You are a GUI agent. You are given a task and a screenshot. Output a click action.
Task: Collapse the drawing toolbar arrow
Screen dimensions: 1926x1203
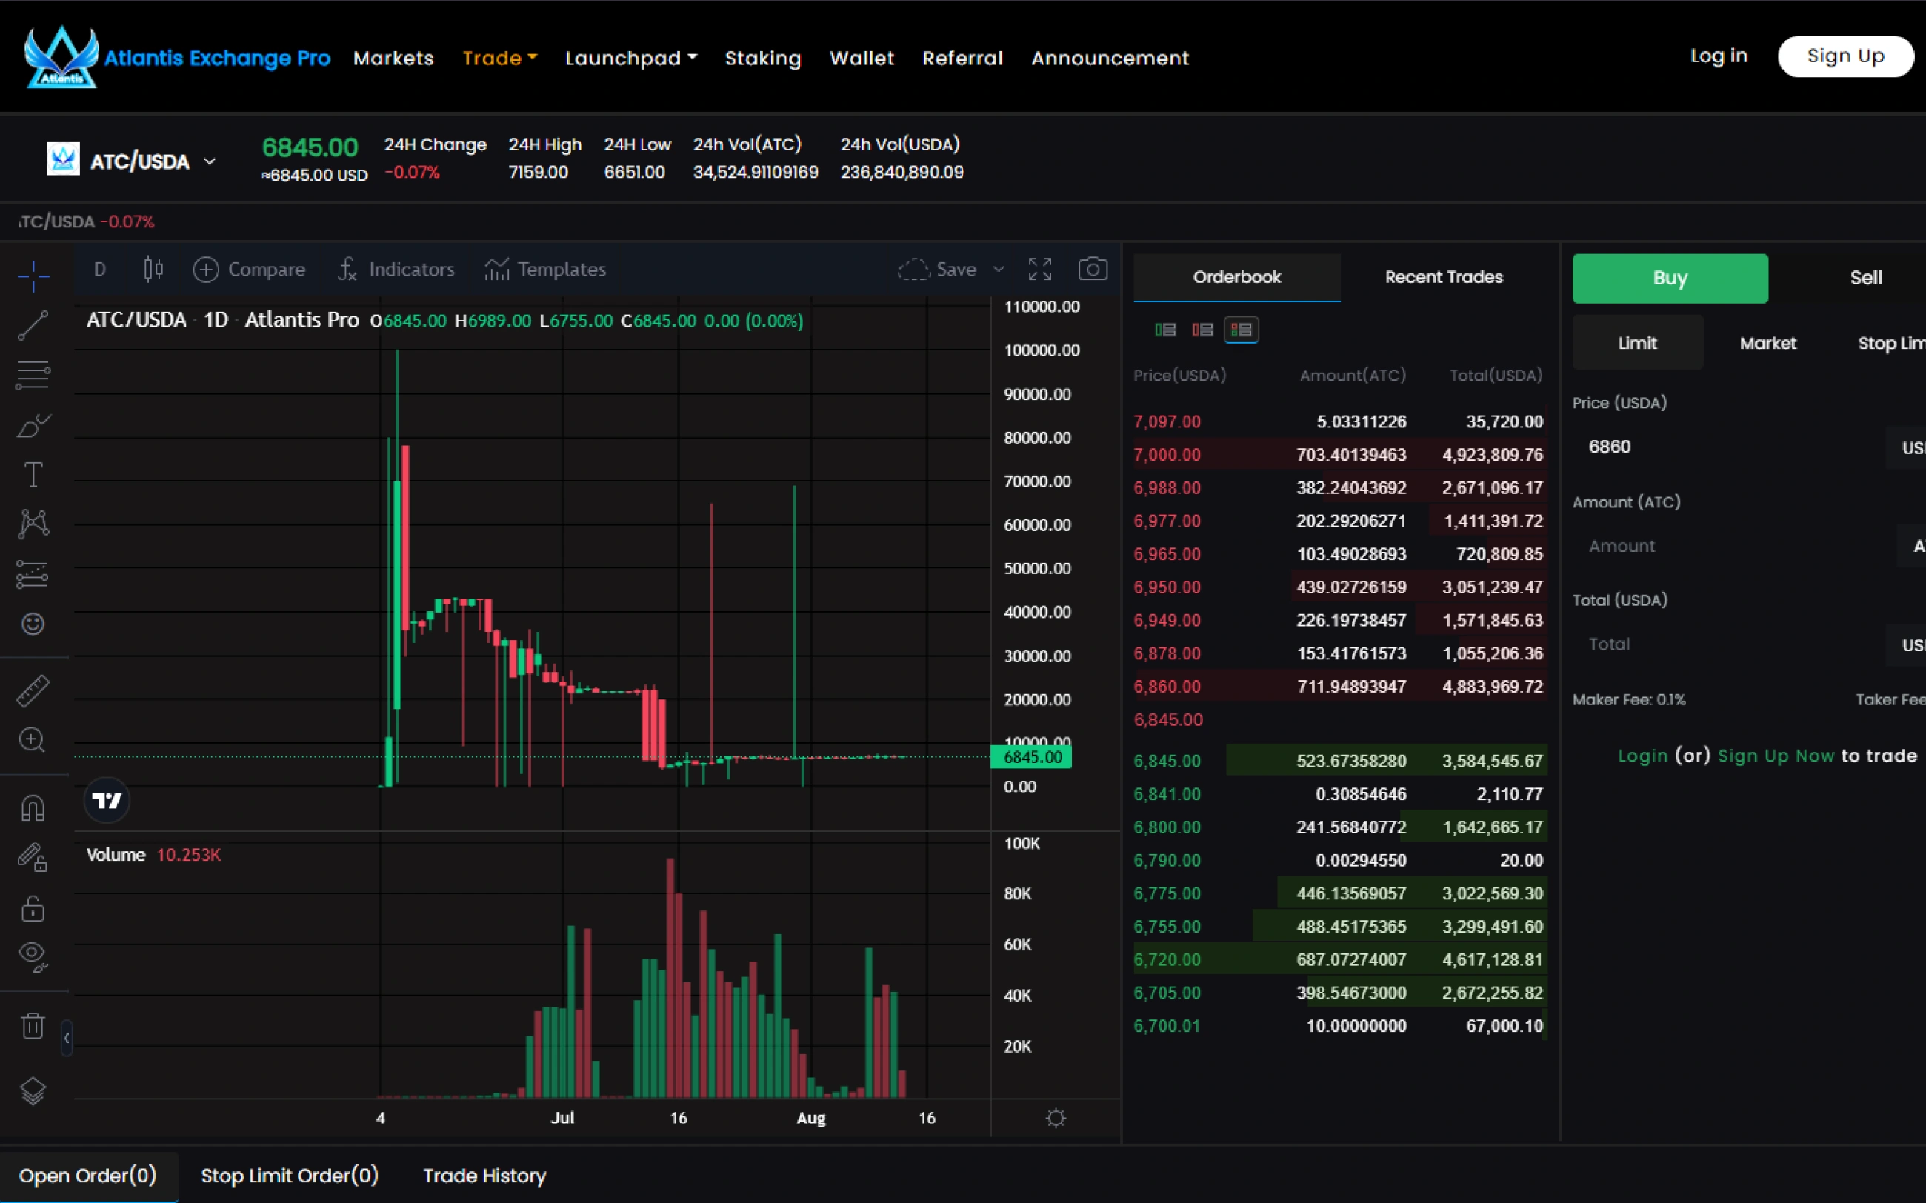(x=67, y=1038)
